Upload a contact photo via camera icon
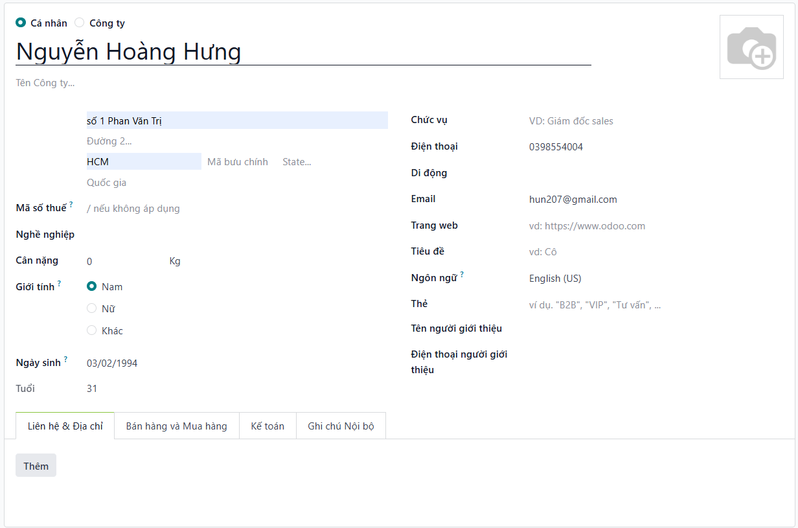Screen dimensions: 798x528 (751, 47)
